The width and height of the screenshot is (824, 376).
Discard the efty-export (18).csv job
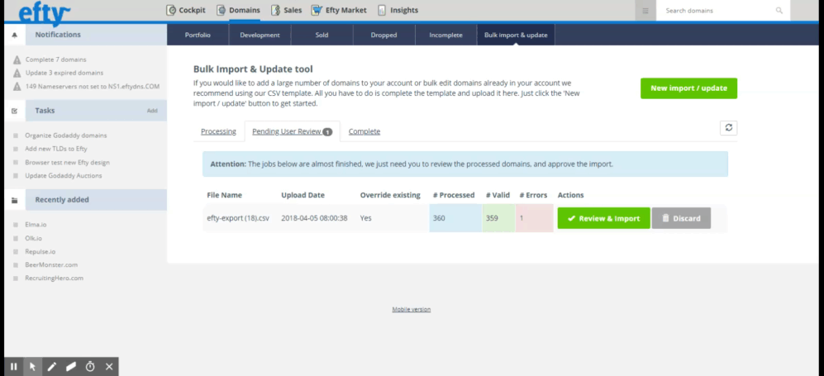681,218
